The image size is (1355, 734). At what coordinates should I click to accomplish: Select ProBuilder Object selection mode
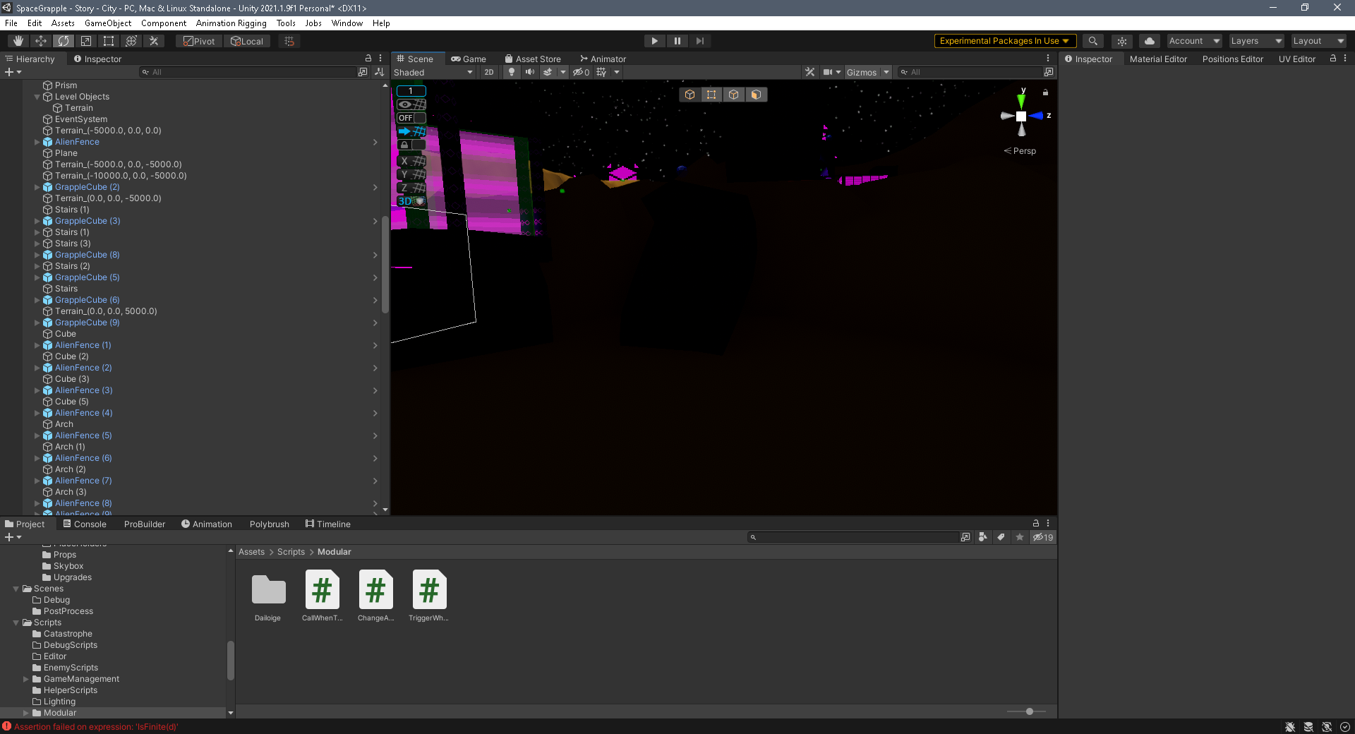pos(690,95)
